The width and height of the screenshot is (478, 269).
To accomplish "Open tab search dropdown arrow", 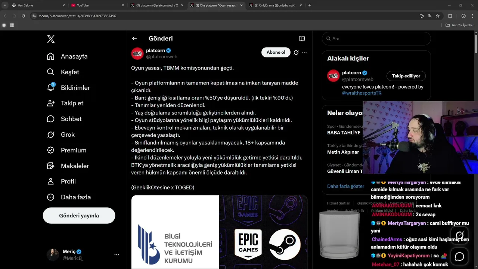I will (x=5, y=5).
